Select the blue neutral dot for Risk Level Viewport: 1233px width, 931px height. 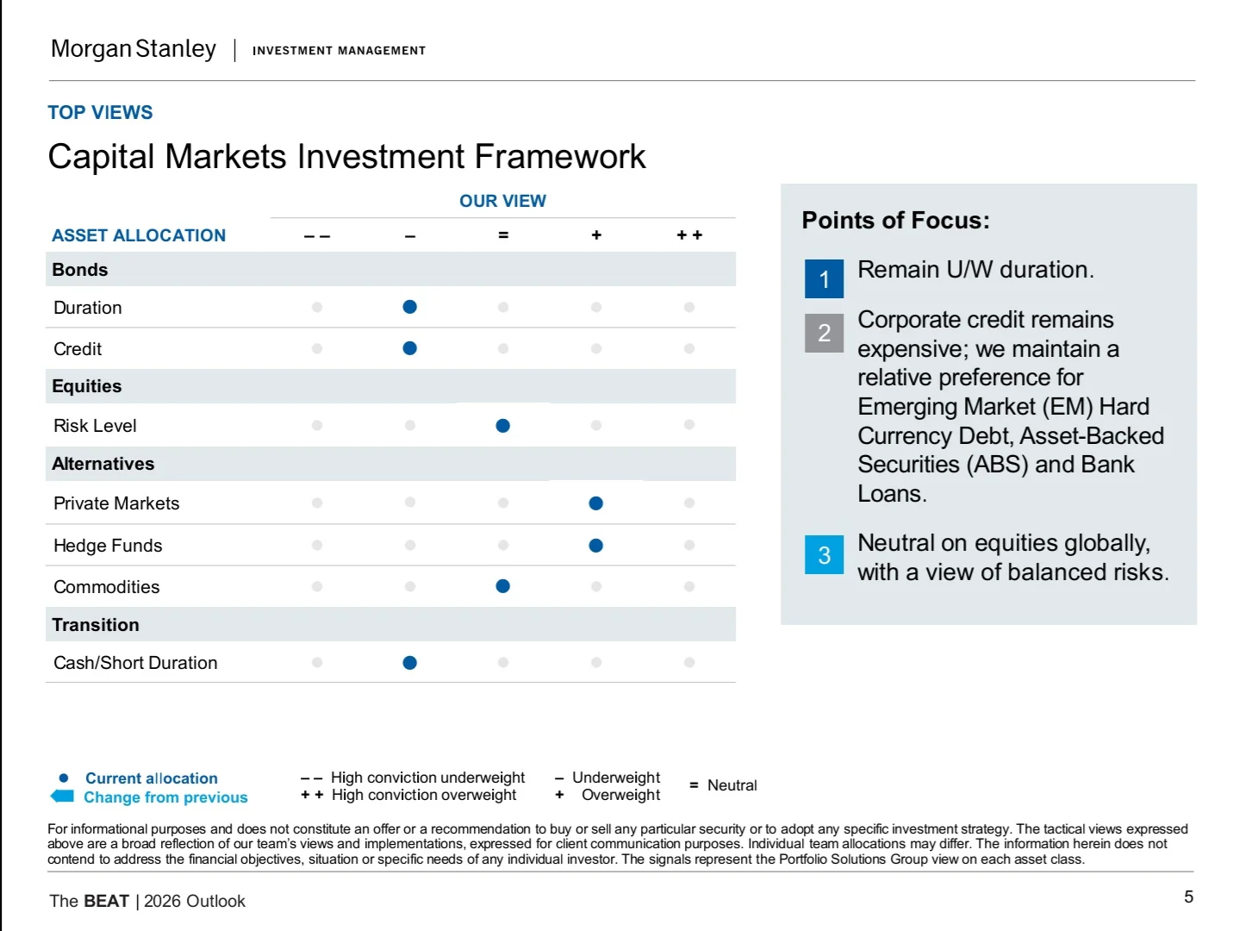pyautogui.click(x=503, y=426)
